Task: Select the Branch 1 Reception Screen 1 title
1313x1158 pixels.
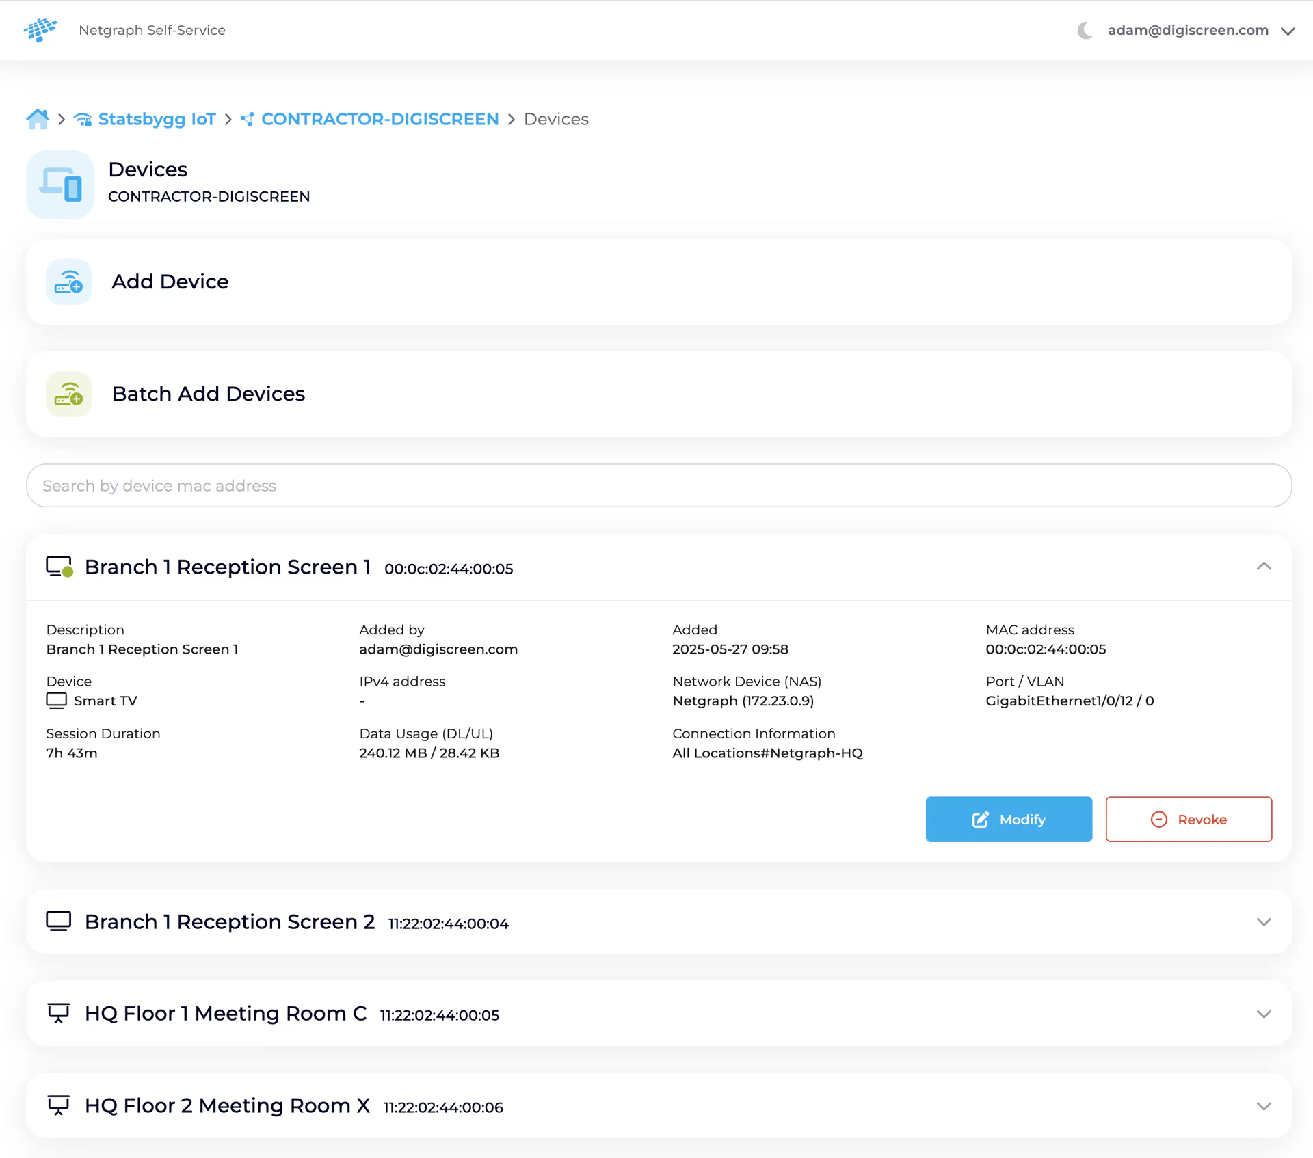Action: click(x=228, y=567)
